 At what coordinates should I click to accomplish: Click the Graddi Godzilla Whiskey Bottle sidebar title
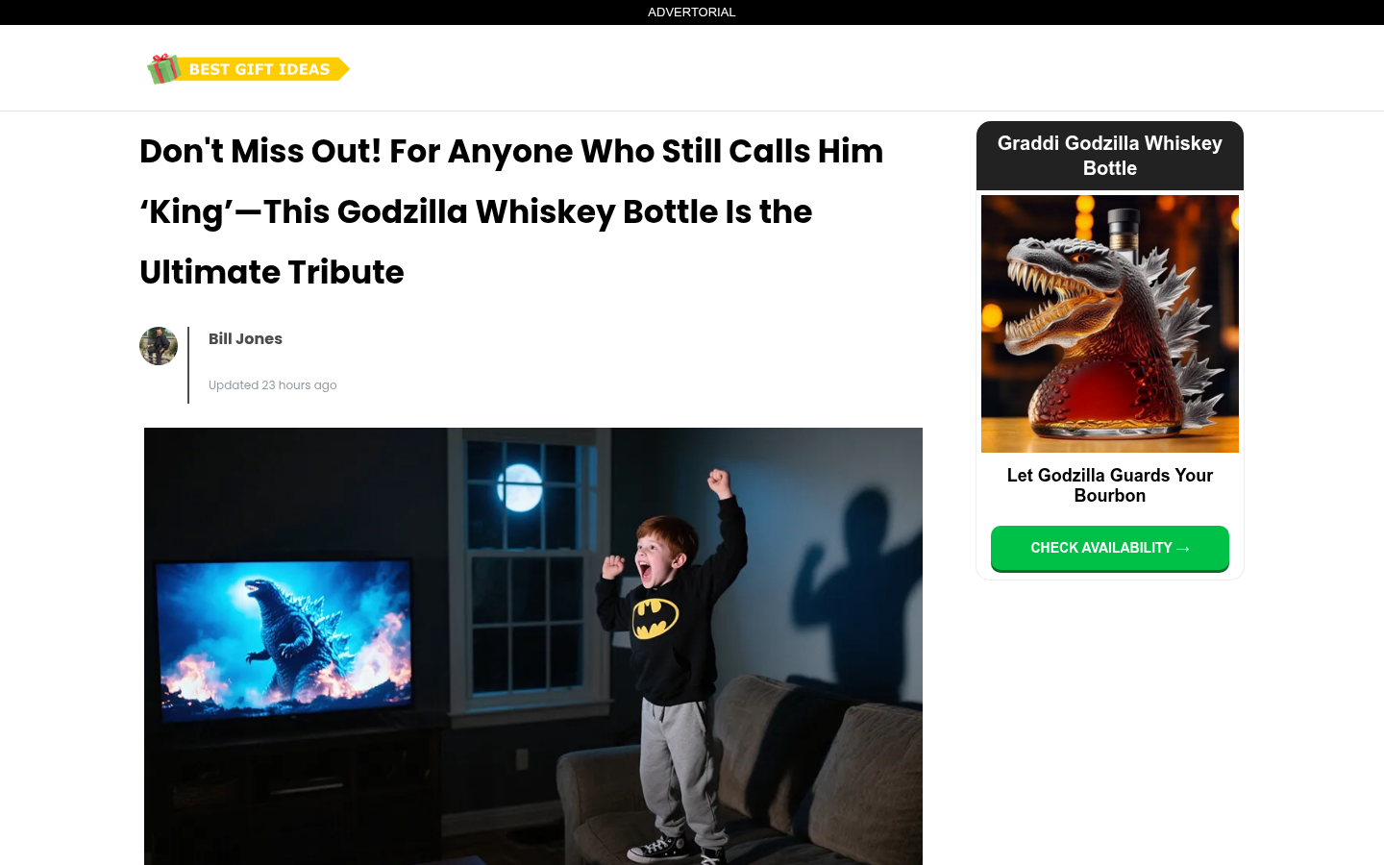[1110, 156]
